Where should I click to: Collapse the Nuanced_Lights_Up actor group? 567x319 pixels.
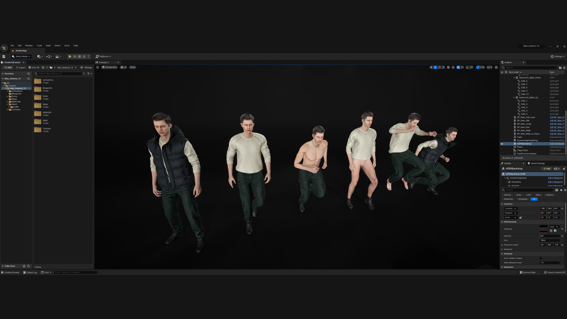point(514,97)
